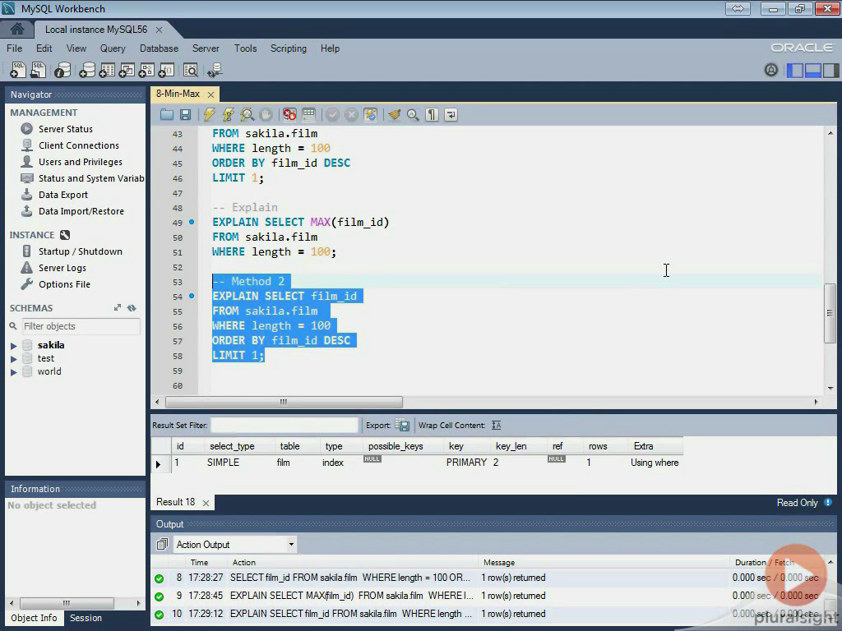Image resolution: width=842 pixels, height=631 pixels.
Task: Create a new function icon
Action: (x=166, y=70)
